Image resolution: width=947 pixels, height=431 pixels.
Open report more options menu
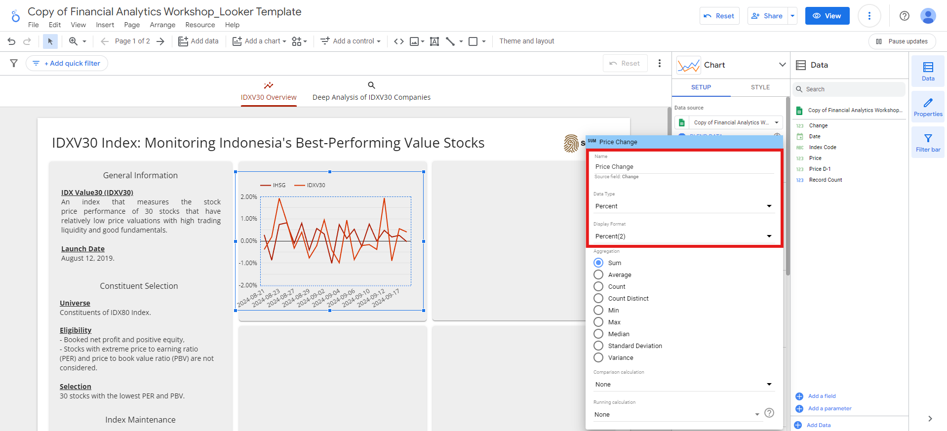(x=869, y=16)
